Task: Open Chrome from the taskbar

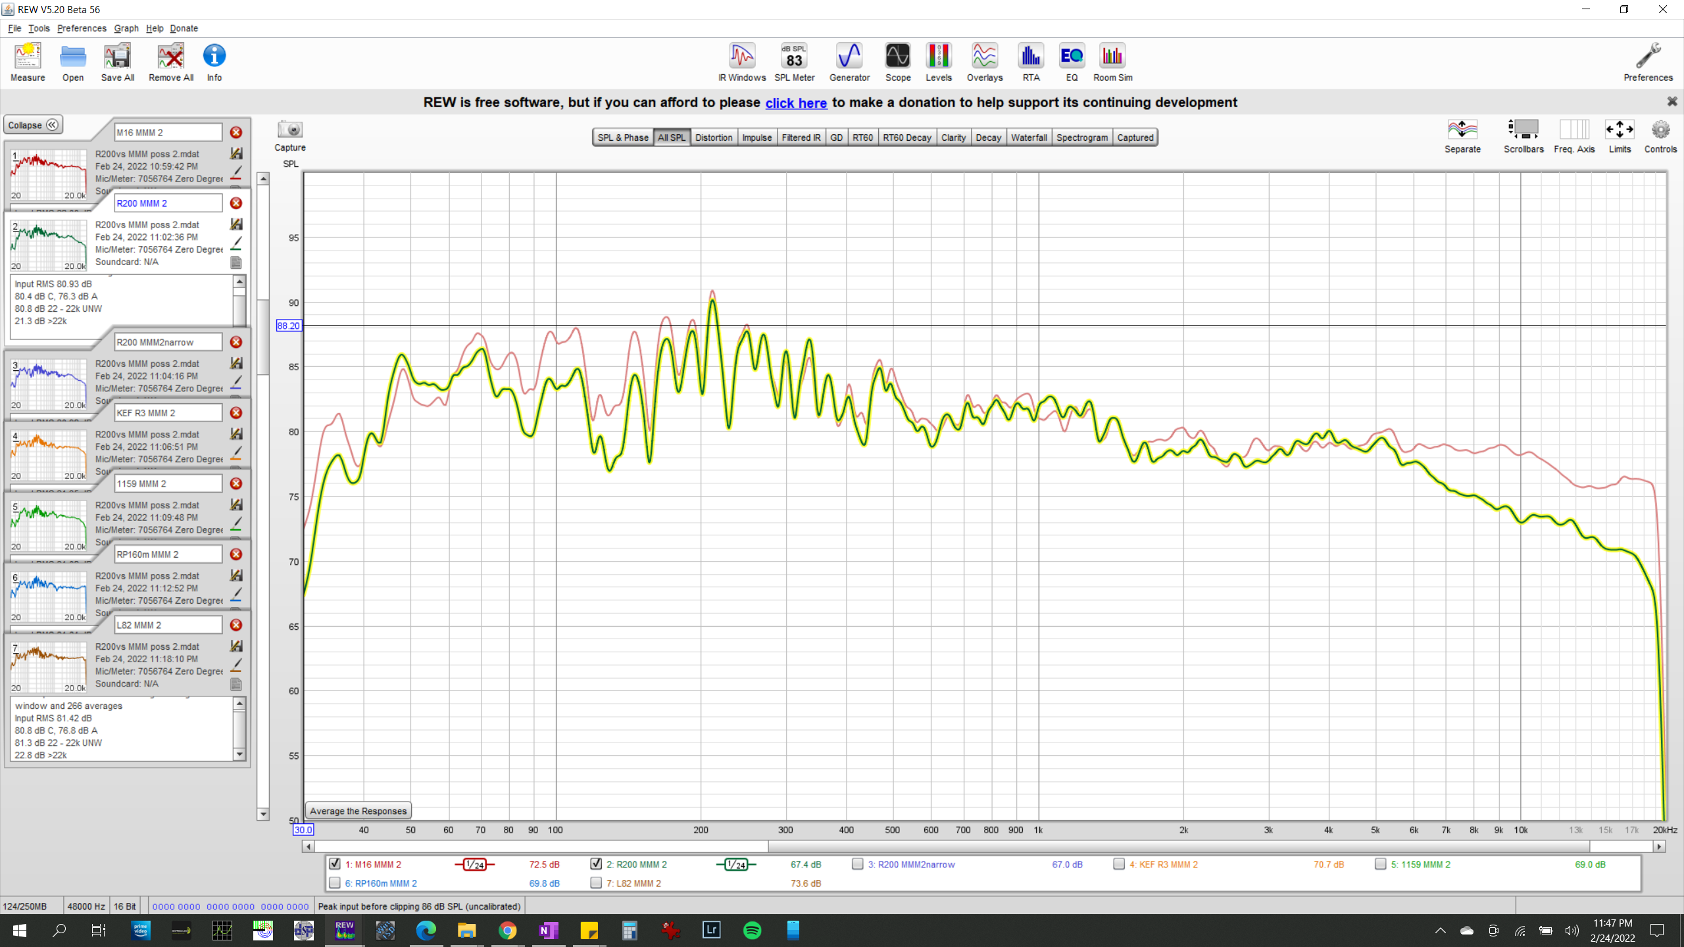Action: 507,930
